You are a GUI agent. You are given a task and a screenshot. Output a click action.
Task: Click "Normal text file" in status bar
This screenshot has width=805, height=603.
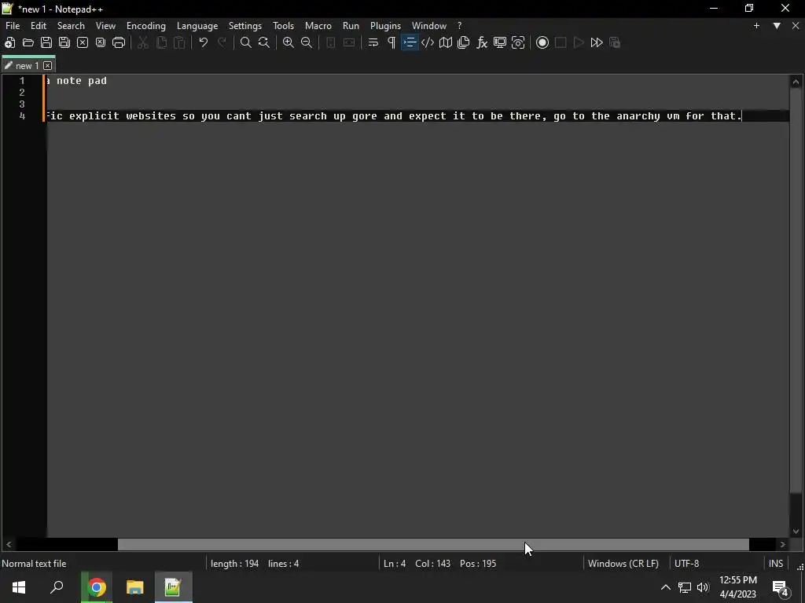pyautogui.click(x=34, y=564)
